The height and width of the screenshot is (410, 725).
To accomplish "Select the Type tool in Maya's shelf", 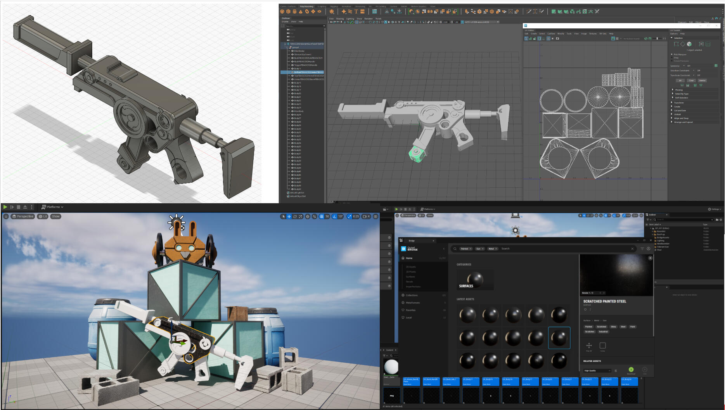I will (x=356, y=12).
